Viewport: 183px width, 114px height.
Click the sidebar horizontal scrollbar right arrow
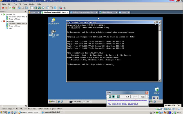pyautogui.click(x=26, y=106)
